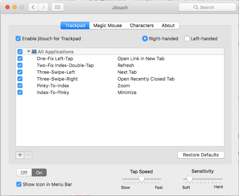Click the computer icon next to All Applications

tap(34, 52)
